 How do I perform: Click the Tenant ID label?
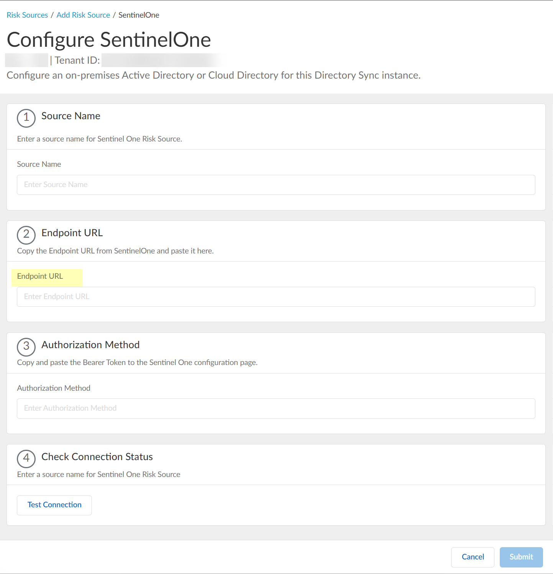(x=77, y=61)
